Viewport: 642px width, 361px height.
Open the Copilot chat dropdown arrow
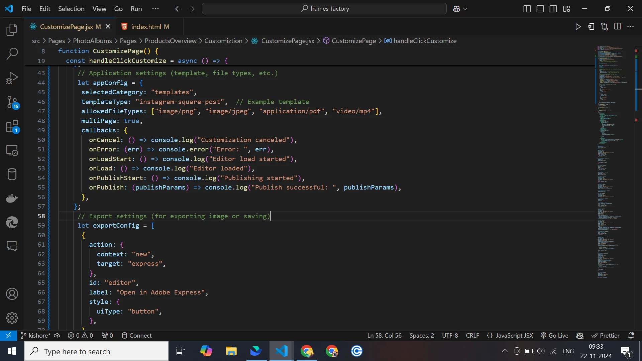tap(465, 9)
